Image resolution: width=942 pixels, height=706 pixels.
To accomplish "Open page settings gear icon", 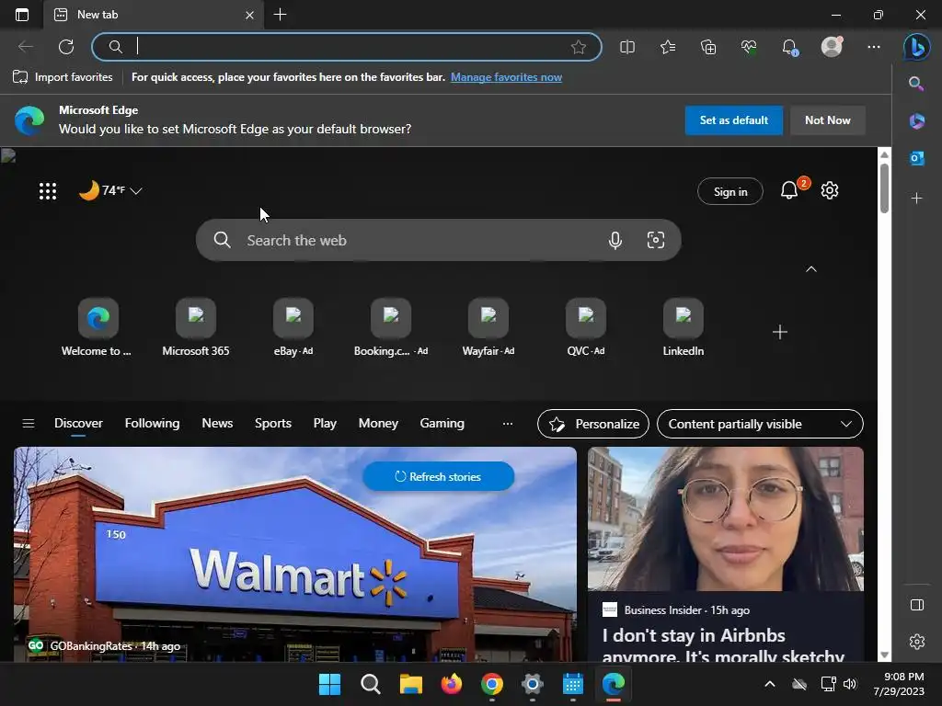I will pos(830,190).
